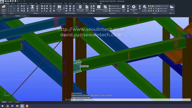192x108 pixels.
Task: Open Management Tools
Action: (133, 8)
